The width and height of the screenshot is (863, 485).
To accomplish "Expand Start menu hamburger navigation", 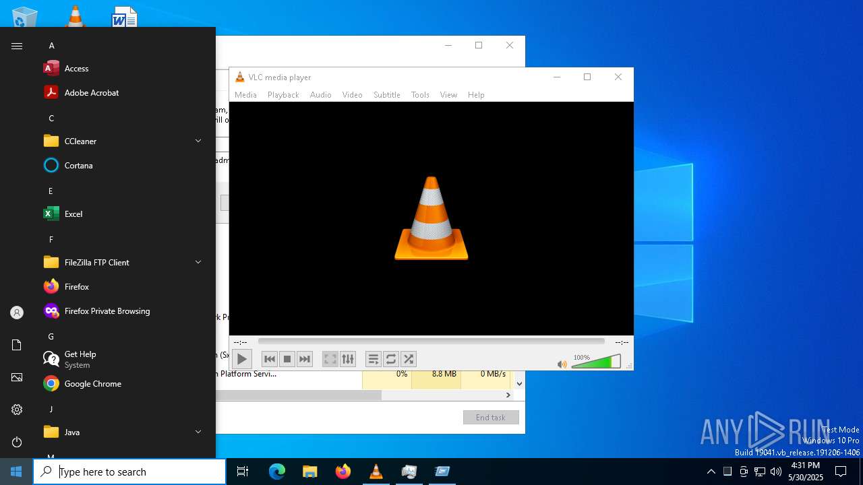I will click(x=17, y=46).
